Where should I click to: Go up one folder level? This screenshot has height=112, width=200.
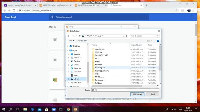(x=80, y=36)
